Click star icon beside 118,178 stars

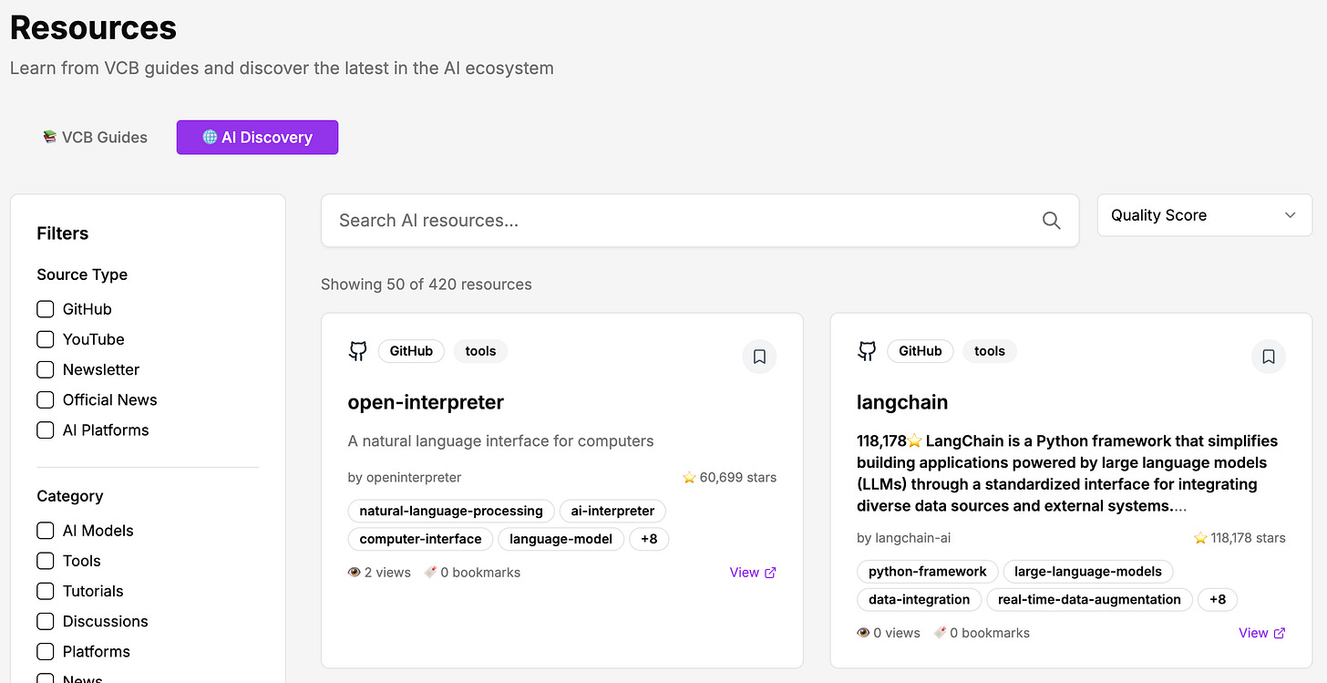coord(1200,538)
